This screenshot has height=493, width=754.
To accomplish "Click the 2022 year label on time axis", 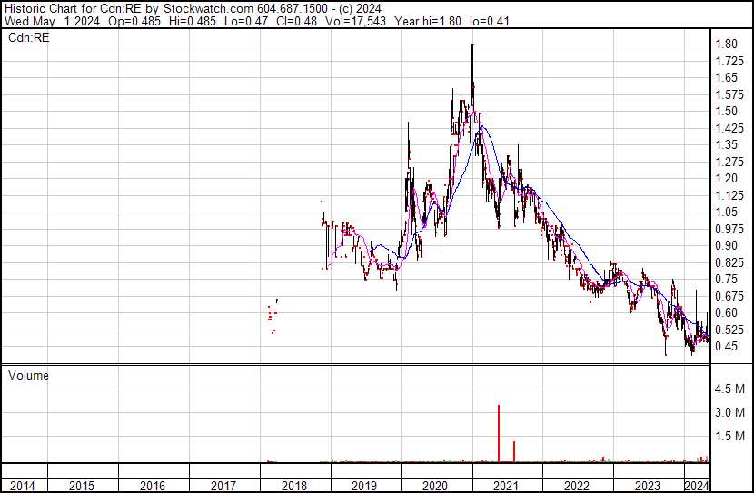I will (577, 486).
